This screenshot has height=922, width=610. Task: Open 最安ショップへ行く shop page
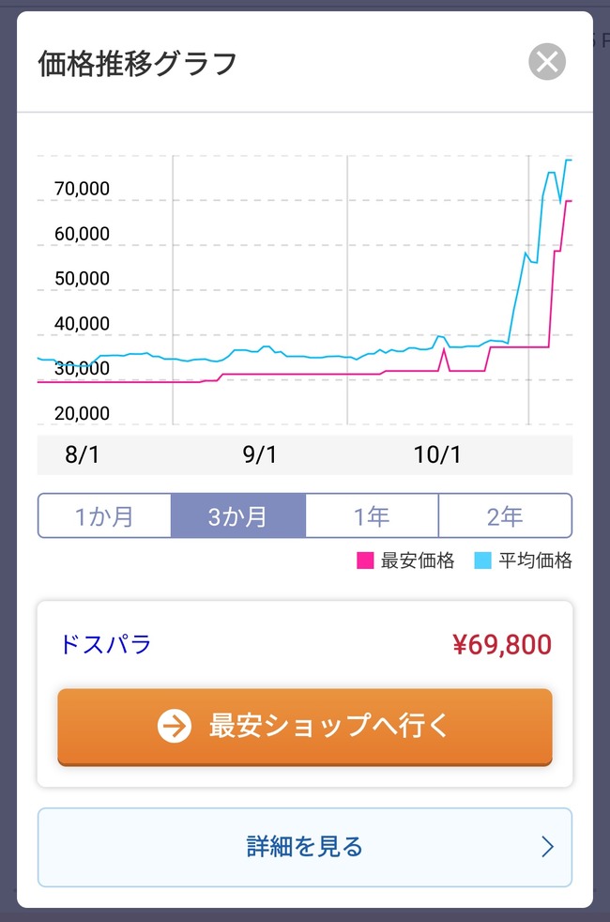click(305, 726)
